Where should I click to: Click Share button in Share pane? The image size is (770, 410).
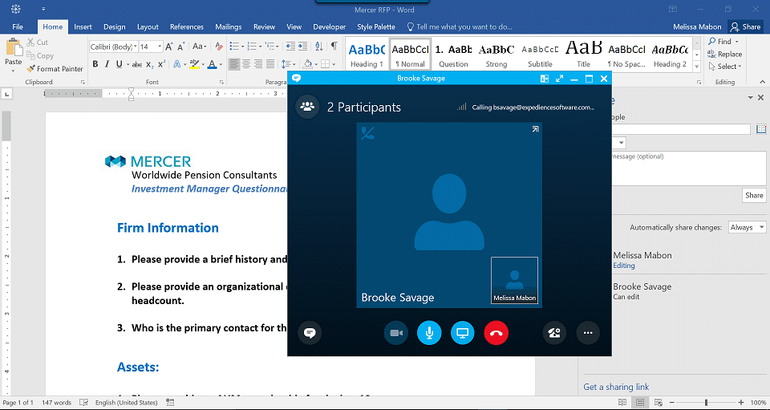754,196
